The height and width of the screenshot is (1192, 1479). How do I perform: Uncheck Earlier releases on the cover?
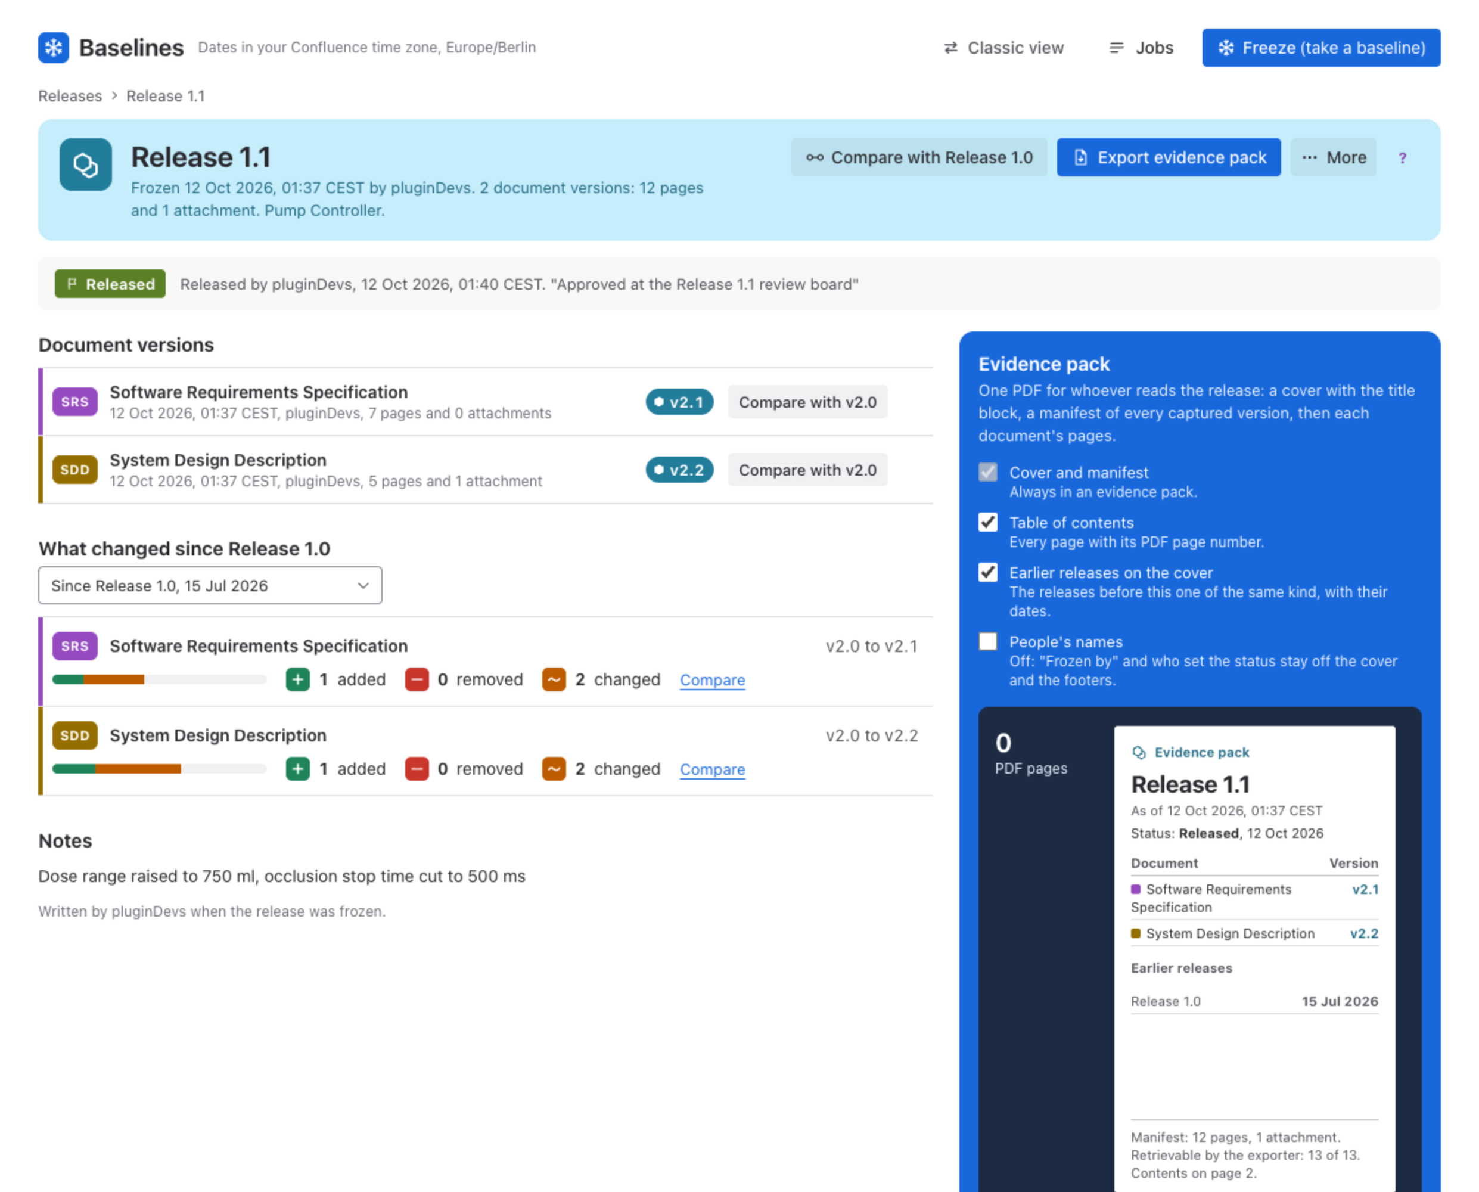point(988,573)
